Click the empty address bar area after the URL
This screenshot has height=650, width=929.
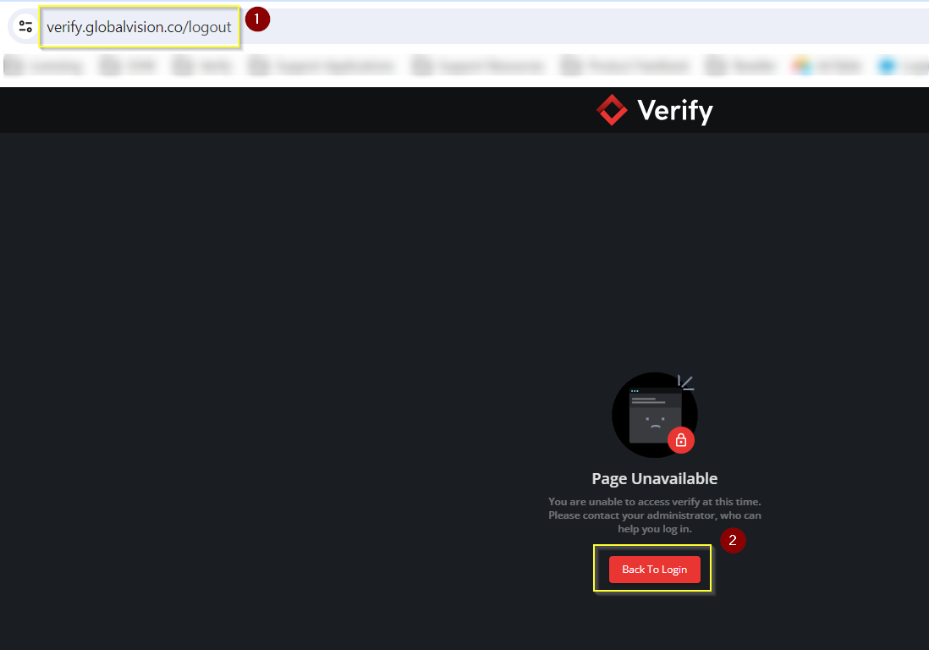click(592, 27)
